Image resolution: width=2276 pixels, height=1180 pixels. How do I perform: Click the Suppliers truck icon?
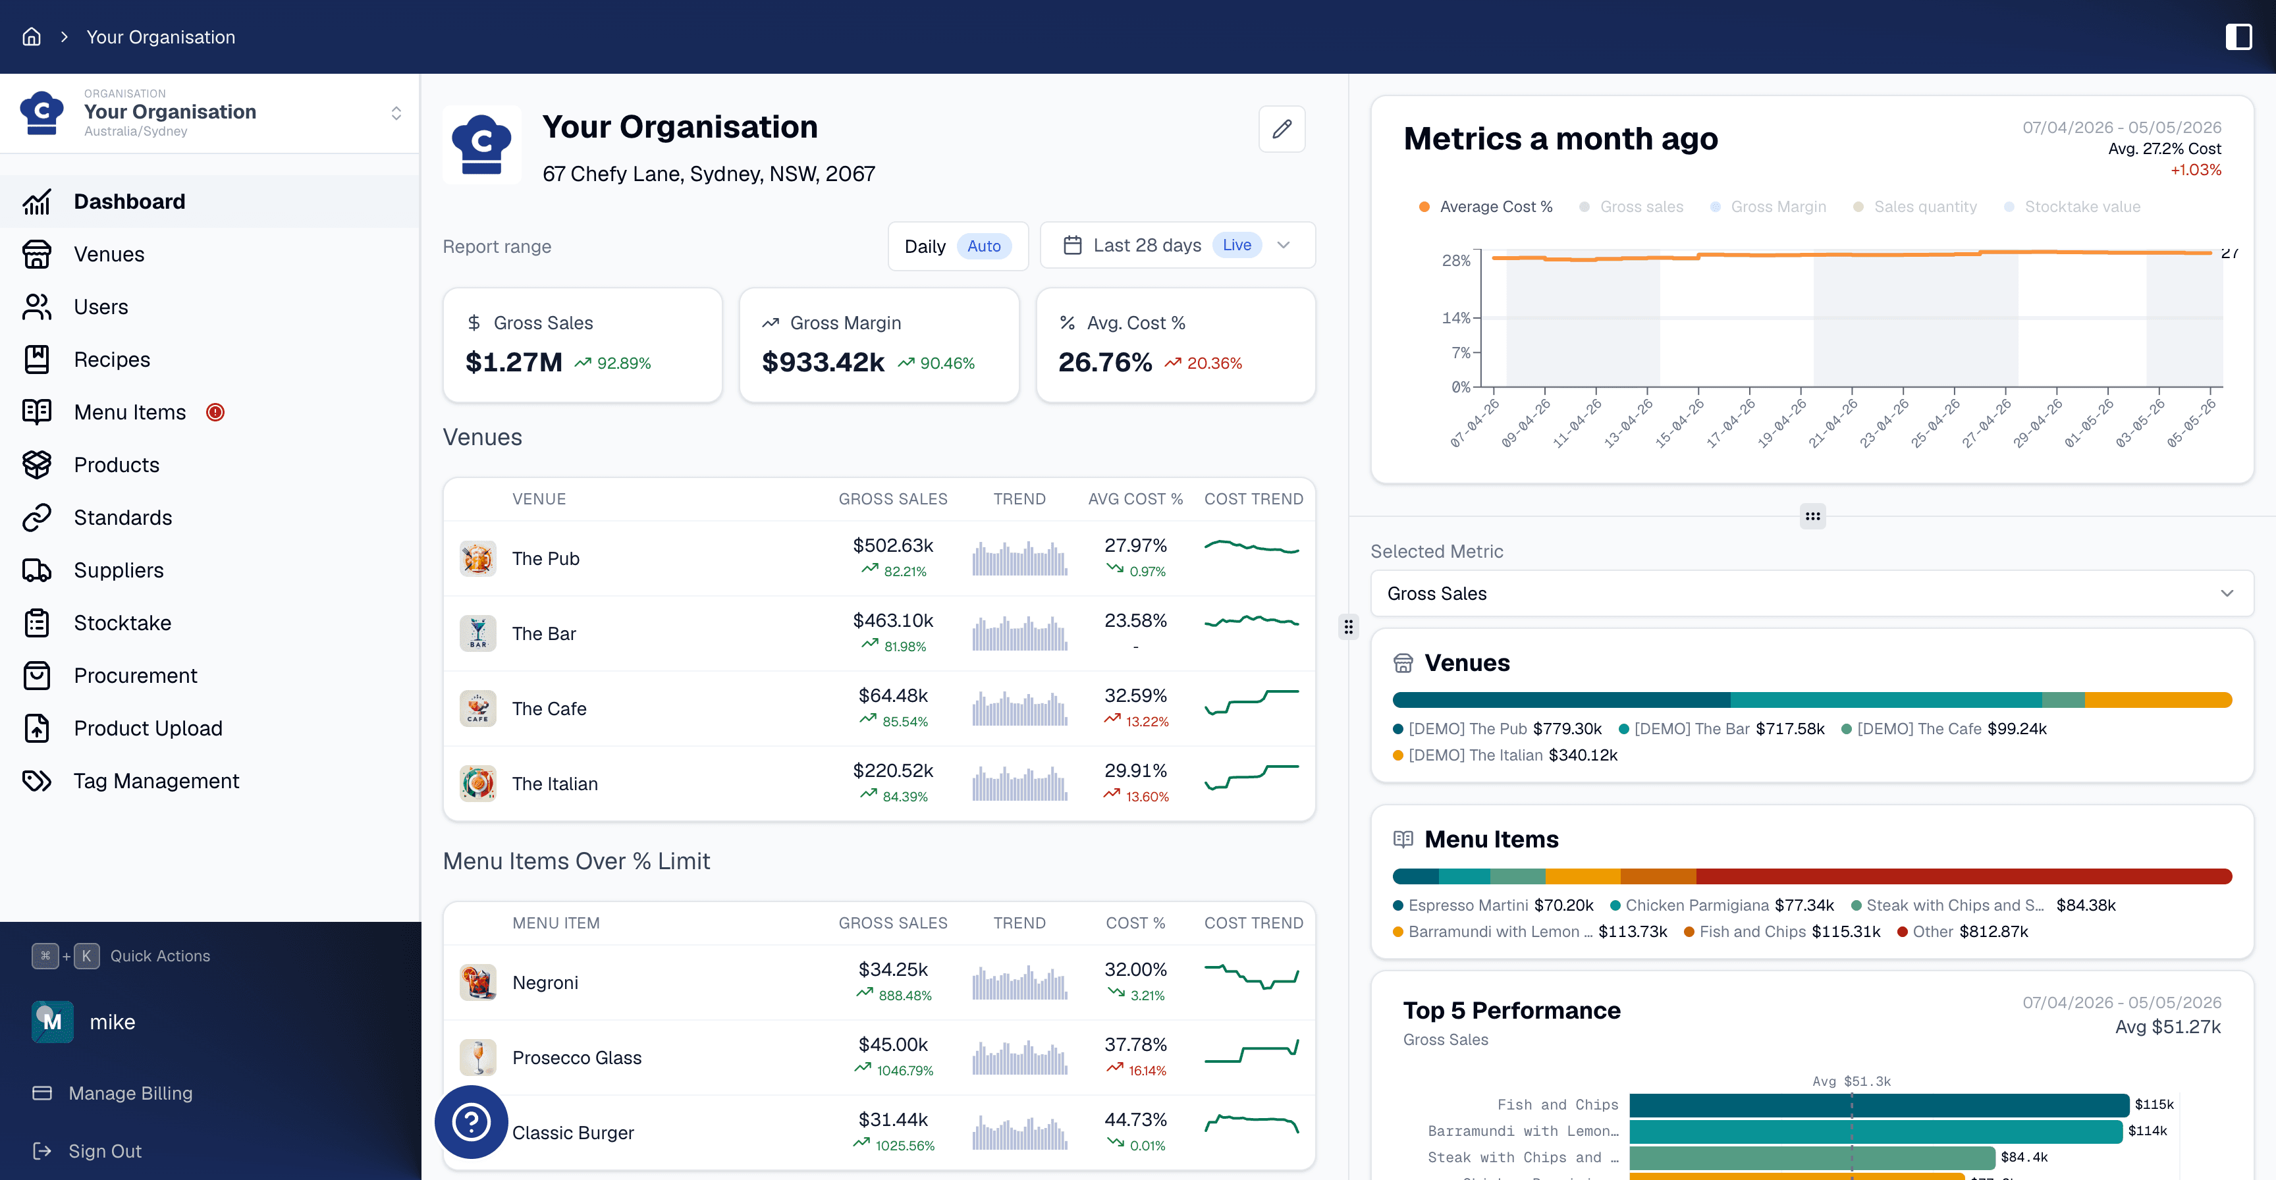pyautogui.click(x=36, y=570)
